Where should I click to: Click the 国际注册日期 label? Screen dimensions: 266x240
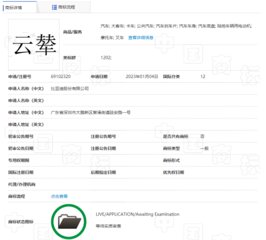click(21, 172)
